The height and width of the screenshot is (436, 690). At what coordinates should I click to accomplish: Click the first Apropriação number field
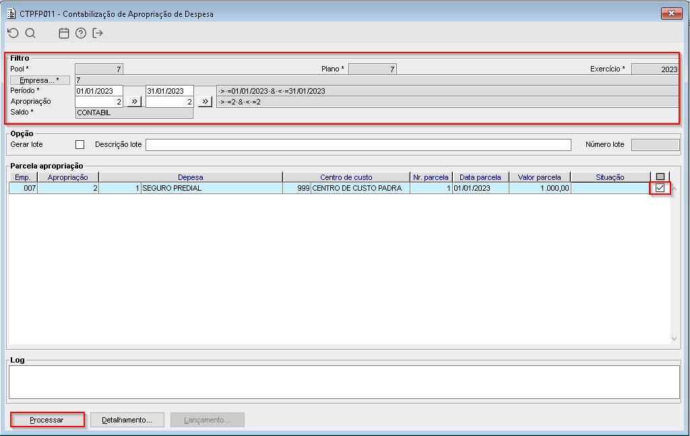tap(99, 102)
